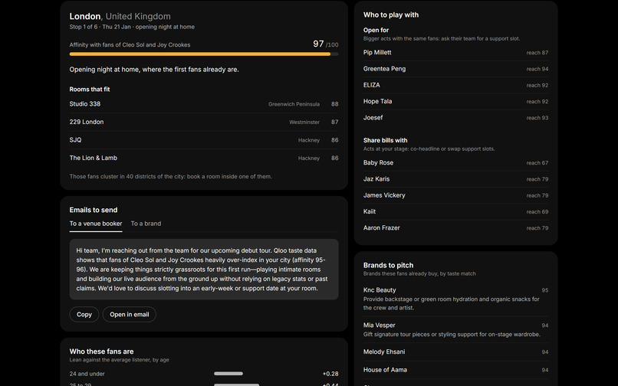Click the Melody Ehsani brand row
Screen dimensions: 618x386
455,352
